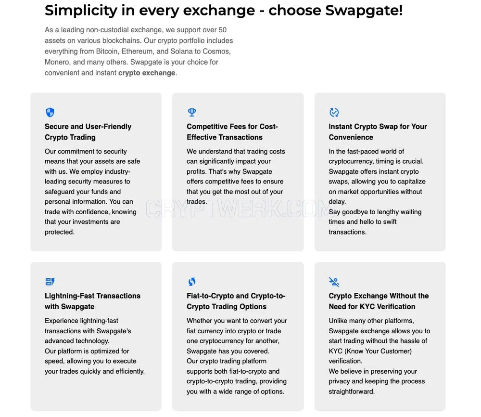Click the rotating arrows fiat-to-crypto icon
Image resolution: width=481 pixels, height=417 pixels.
pos(192,282)
